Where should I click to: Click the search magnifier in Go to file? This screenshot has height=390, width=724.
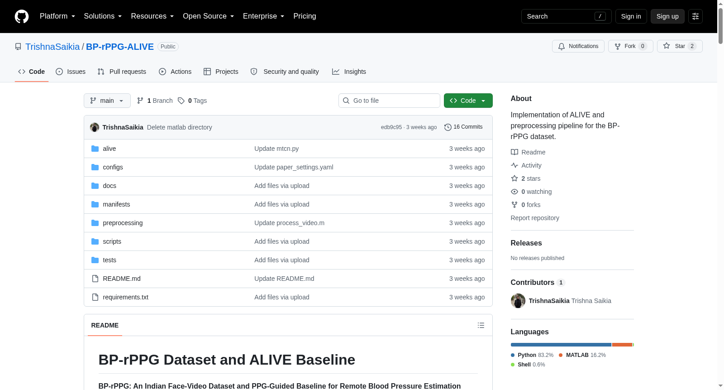pyautogui.click(x=346, y=101)
